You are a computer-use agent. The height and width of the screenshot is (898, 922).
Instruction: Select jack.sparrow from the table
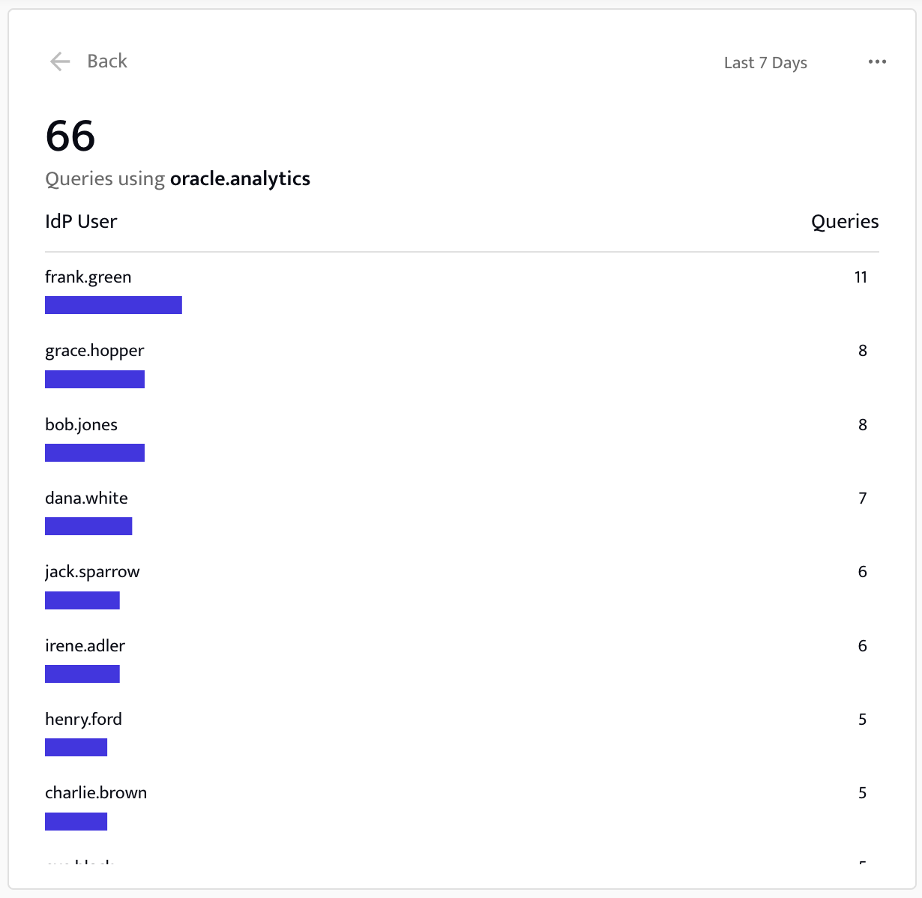(91, 571)
